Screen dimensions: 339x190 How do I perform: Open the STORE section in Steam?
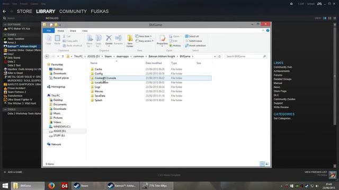pos(24,11)
